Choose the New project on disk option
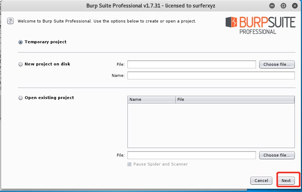 click(x=20, y=64)
